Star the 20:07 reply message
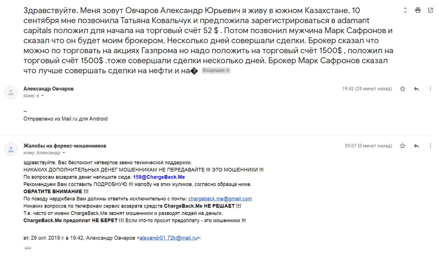The height and width of the screenshot is (260, 439). click(x=402, y=146)
